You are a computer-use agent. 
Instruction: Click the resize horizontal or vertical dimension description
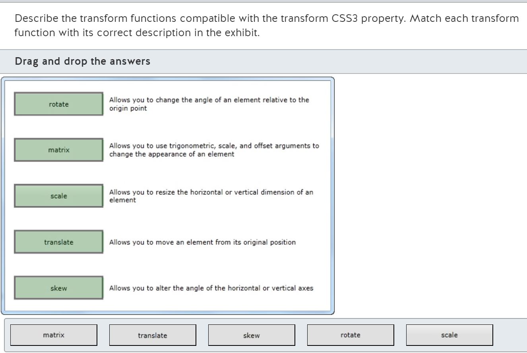pyautogui.click(x=211, y=196)
